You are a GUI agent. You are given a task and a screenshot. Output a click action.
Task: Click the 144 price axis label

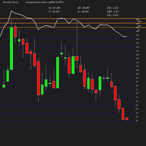tap(137, 43)
